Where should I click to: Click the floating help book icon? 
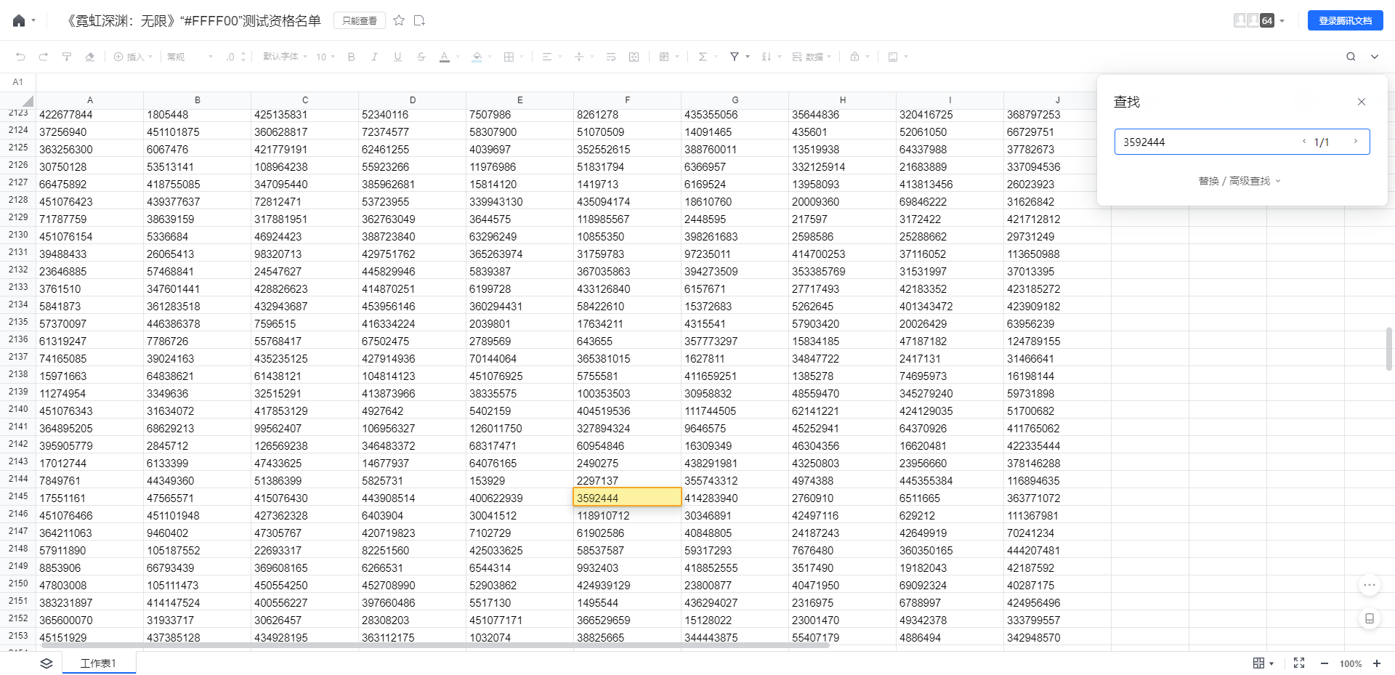pyautogui.click(x=1370, y=618)
